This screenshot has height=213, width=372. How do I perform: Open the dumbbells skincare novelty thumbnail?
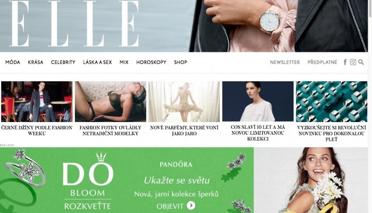point(332,102)
